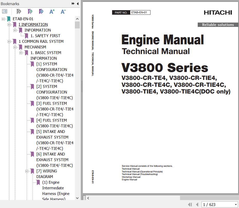
Task: Open the 1 COMMON RAIL SYSTEM bookmark
Action: click(41, 41)
